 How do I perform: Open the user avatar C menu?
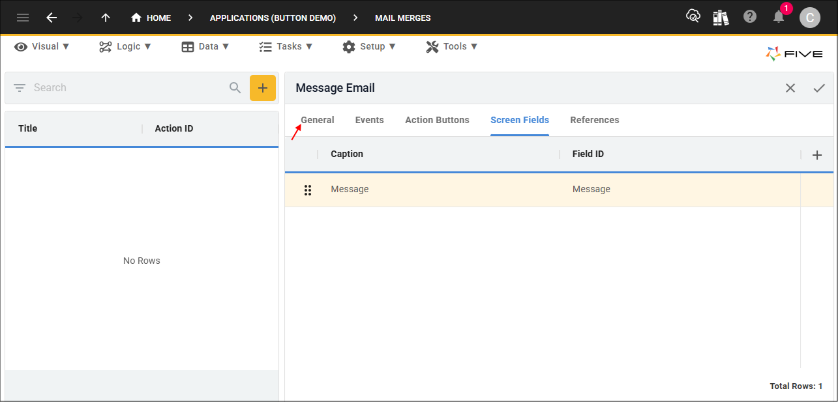(810, 18)
